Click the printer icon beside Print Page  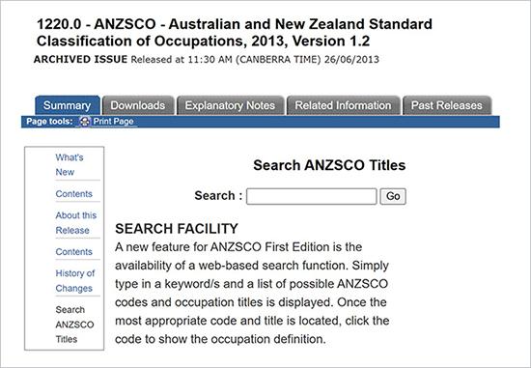pos(84,122)
